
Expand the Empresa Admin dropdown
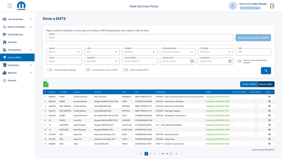pyautogui.click(x=178, y=52)
